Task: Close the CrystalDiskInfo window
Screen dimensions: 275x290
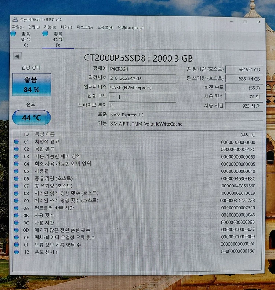Action: (x=259, y=22)
